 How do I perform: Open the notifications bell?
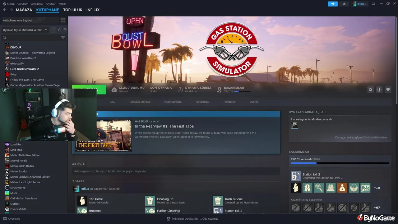click(344, 4)
